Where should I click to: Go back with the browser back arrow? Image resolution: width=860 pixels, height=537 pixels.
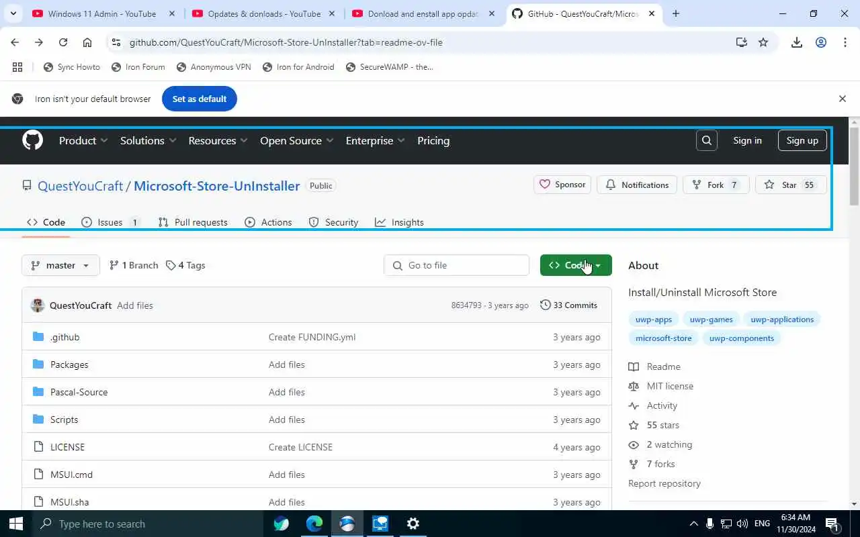tap(15, 42)
